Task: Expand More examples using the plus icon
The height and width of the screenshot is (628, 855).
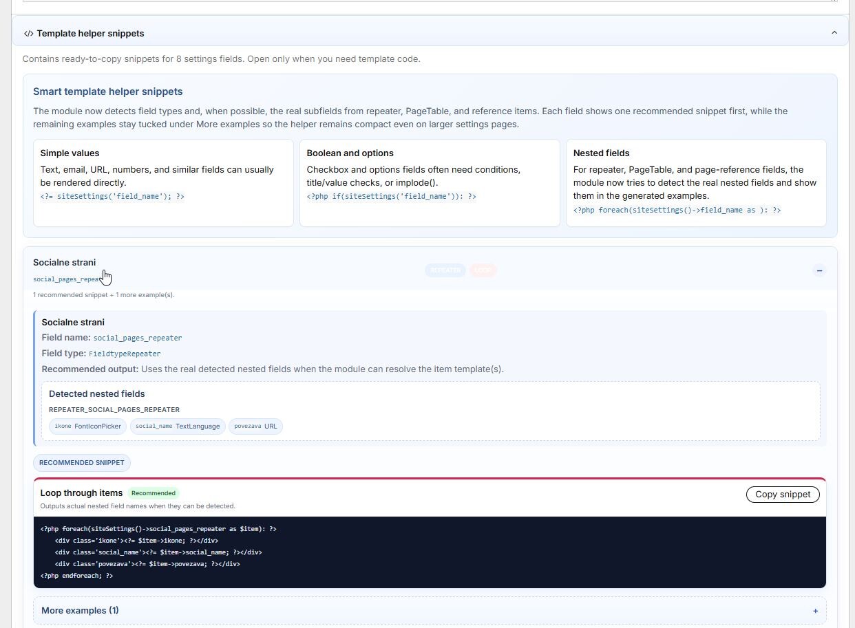Action: (x=815, y=611)
